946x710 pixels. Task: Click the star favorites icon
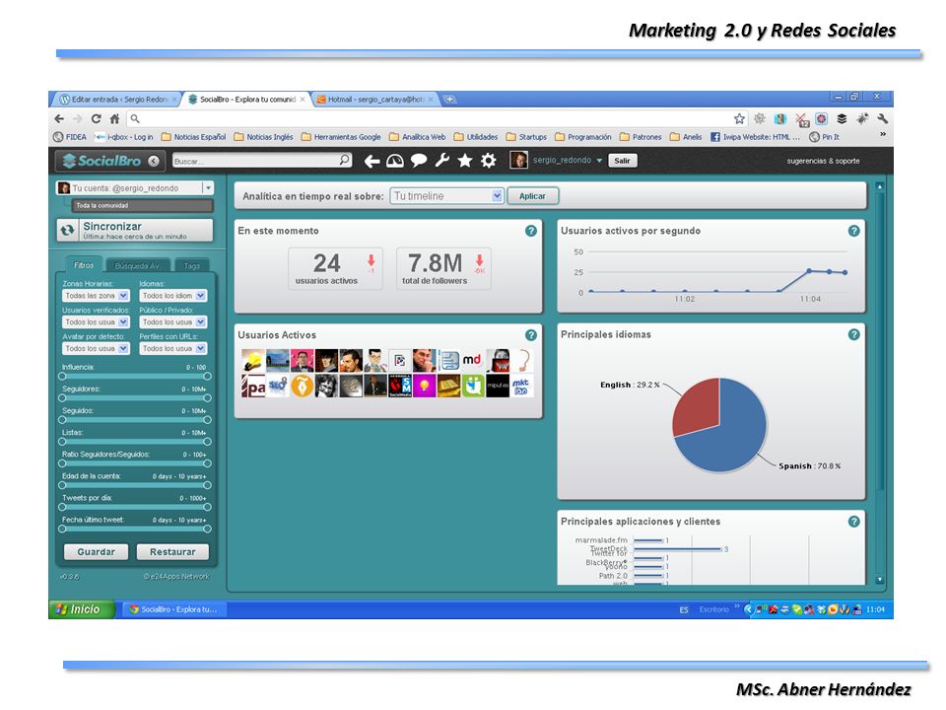click(465, 161)
